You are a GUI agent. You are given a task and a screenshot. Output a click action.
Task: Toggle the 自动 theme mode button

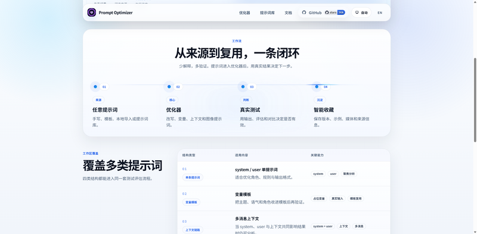coord(361,13)
